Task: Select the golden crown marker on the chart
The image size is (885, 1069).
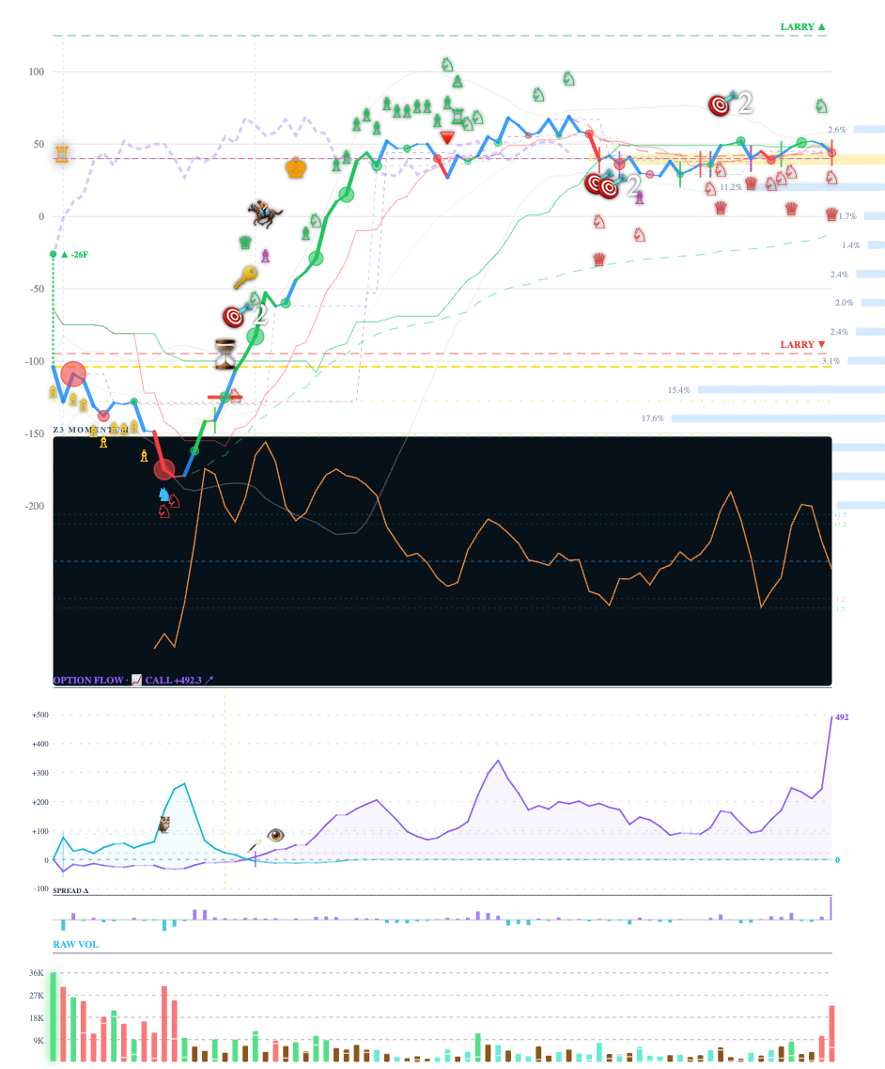Action: 297,170
